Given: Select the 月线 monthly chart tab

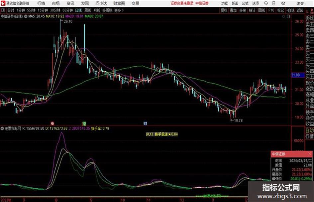Looking at the screenshot, I should point(97,10).
